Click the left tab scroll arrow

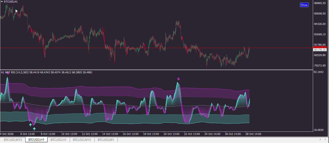coord(320,139)
